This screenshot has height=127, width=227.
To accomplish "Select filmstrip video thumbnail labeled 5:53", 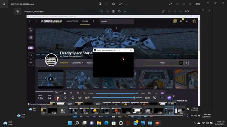I will [x=52, y=111].
